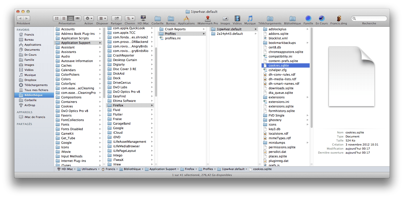This screenshot has height=198, width=404.
Task: Open the Chemin path dropdown
Action: (130, 18)
